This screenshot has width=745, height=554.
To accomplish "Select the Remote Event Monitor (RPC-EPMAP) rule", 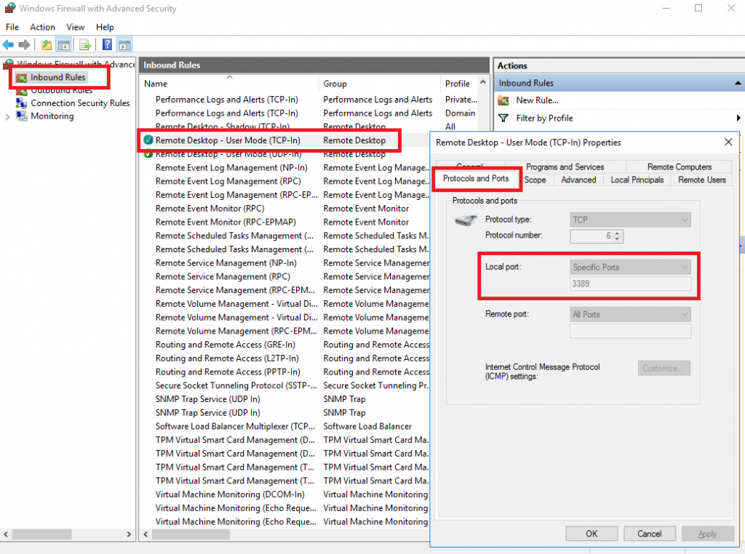I will (226, 222).
